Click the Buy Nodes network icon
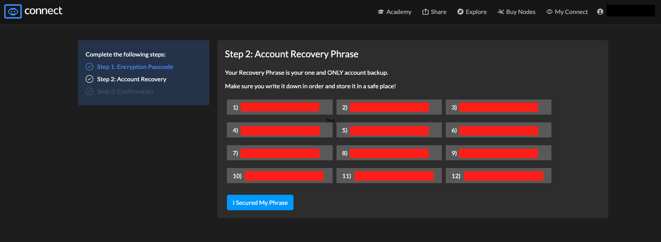Image resolution: width=661 pixels, height=242 pixels. pos(501,12)
